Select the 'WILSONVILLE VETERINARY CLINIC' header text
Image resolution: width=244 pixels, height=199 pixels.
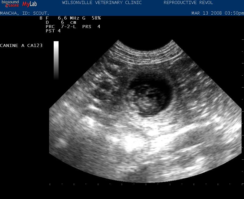(102, 3)
